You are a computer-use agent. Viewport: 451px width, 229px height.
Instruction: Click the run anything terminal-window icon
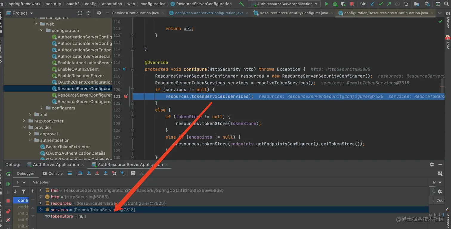pos(438,4)
